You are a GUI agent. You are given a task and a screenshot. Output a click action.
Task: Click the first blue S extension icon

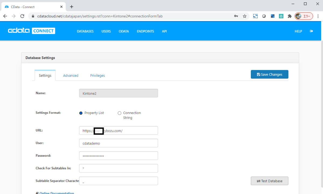[255, 16]
